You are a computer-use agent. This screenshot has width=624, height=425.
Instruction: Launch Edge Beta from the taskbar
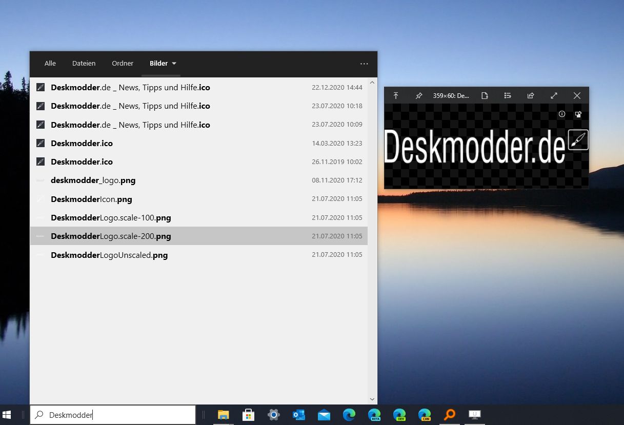tap(374, 415)
